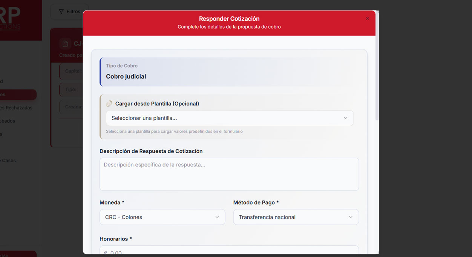The width and height of the screenshot is (472, 257).
Task: Click the Filtros funnel button
Action: [69, 12]
